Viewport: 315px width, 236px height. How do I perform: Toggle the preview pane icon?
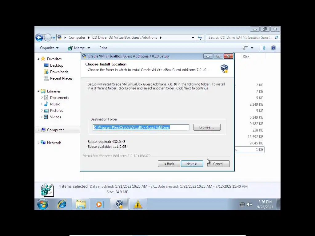[262, 48]
